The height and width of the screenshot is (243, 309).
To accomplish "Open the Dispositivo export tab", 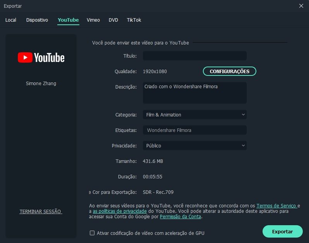I will [x=37, y=20].
